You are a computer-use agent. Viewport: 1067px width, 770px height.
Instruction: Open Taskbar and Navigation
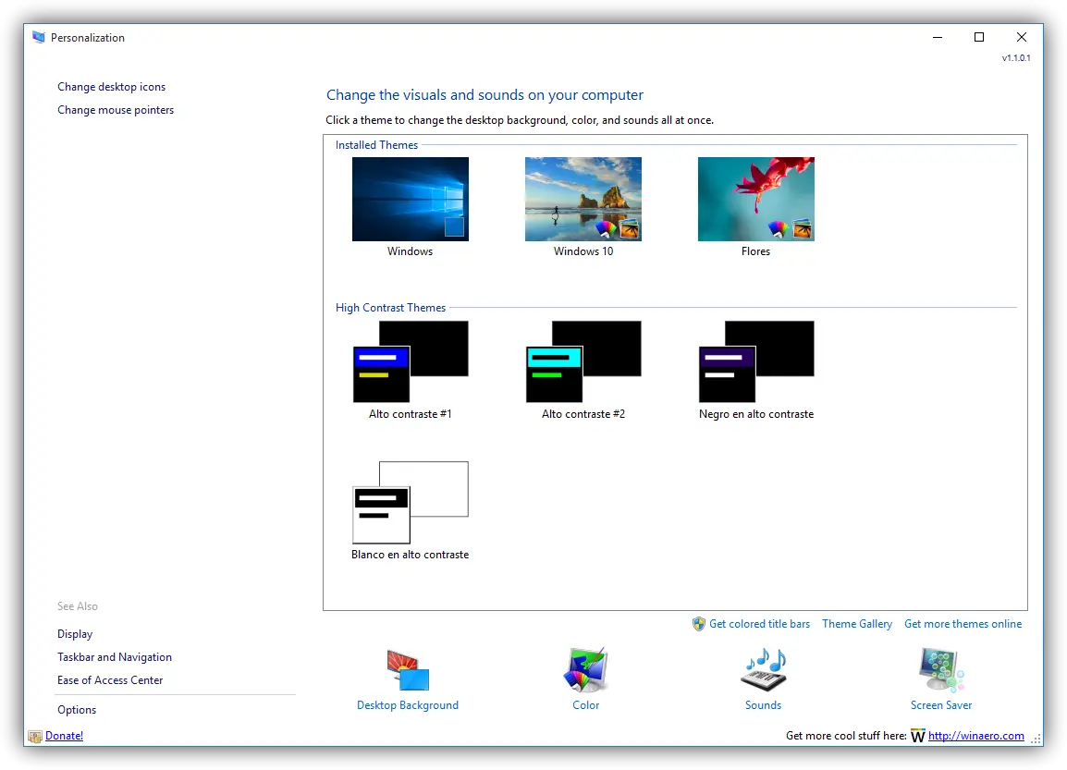tap(115, 657)
